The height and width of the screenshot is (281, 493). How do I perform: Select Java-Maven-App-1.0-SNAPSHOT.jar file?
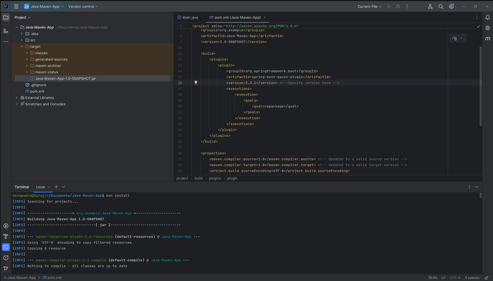(92, 78)
